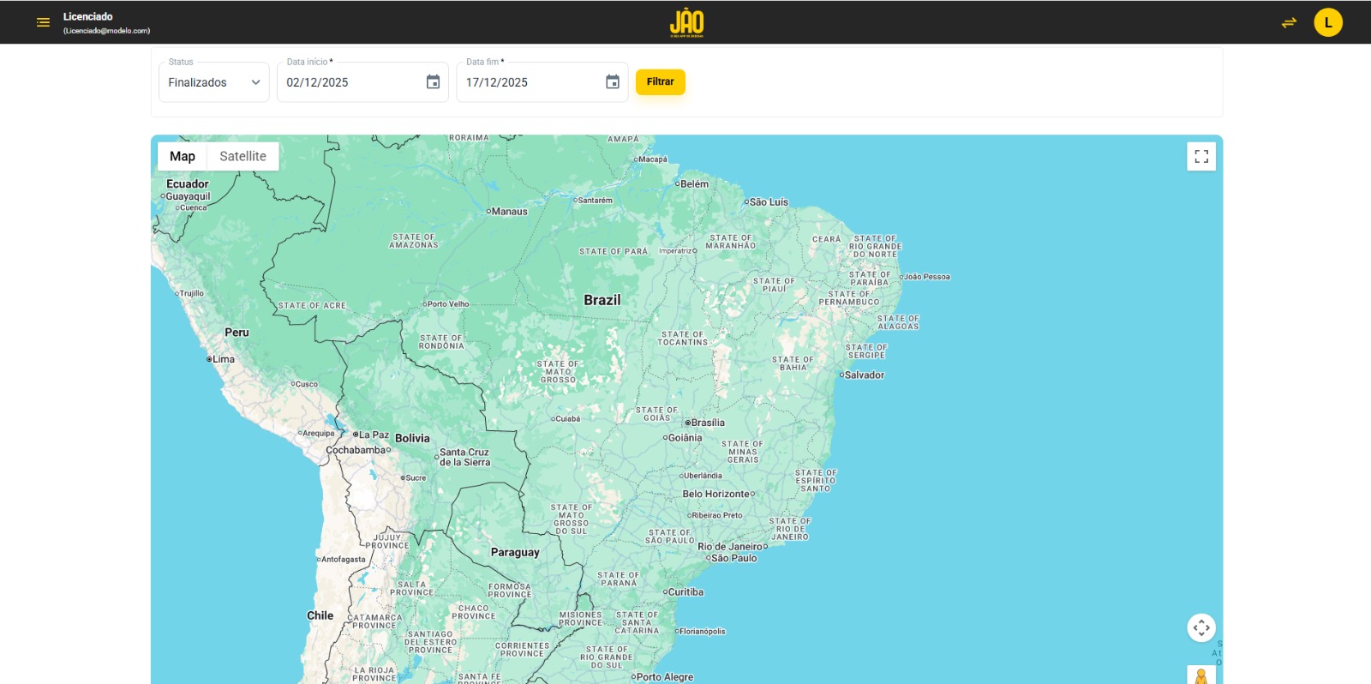
Task: Click Paraguay country label on map
Action: click(x=515, y=553)
